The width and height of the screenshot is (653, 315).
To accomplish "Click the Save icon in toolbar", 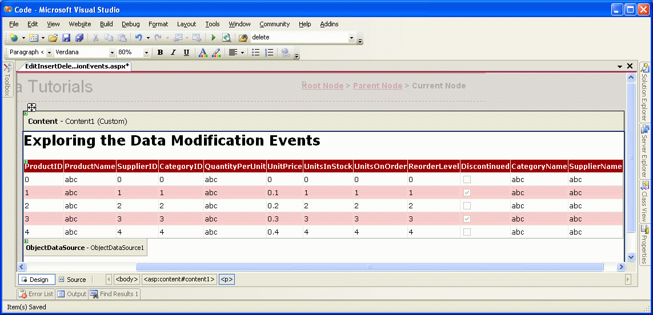I will pyautogui.click(x=66, y=38).
